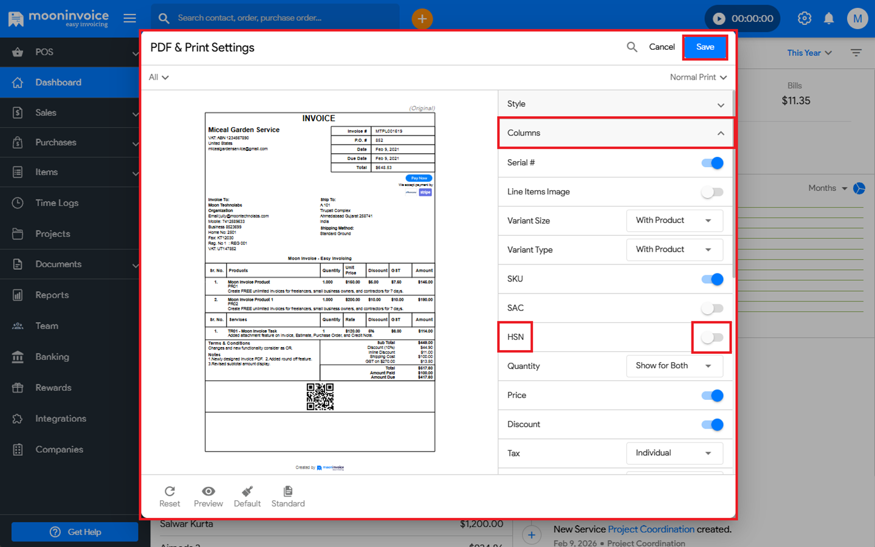Open Reports in the sidebar

[52, 295]
